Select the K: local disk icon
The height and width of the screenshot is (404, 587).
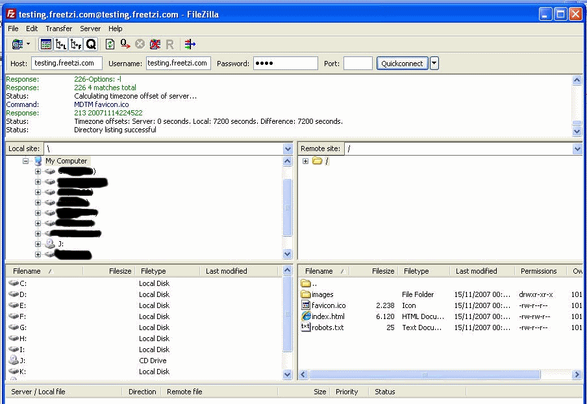(14, 372)
